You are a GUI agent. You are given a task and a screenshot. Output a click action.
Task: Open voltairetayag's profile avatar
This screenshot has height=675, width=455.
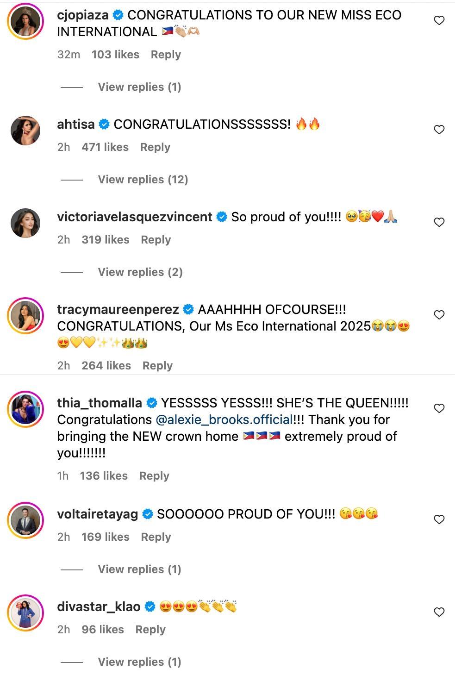[x=25, y=520]
